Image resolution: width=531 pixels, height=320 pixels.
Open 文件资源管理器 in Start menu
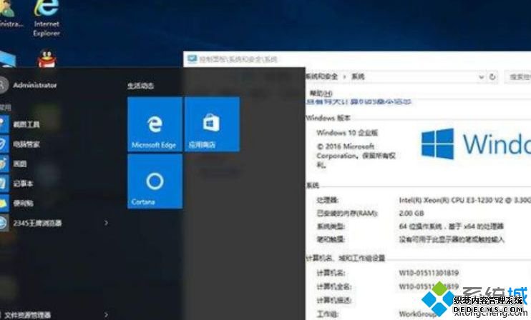(x=26, y=315)
